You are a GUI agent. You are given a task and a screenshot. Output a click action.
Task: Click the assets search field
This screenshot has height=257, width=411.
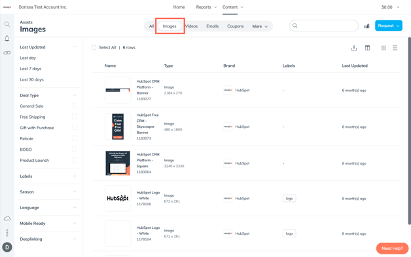(x=324, y=26)
